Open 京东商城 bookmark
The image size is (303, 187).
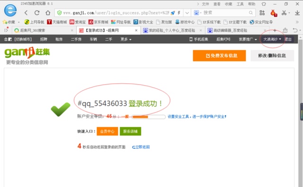click(98, 22)
